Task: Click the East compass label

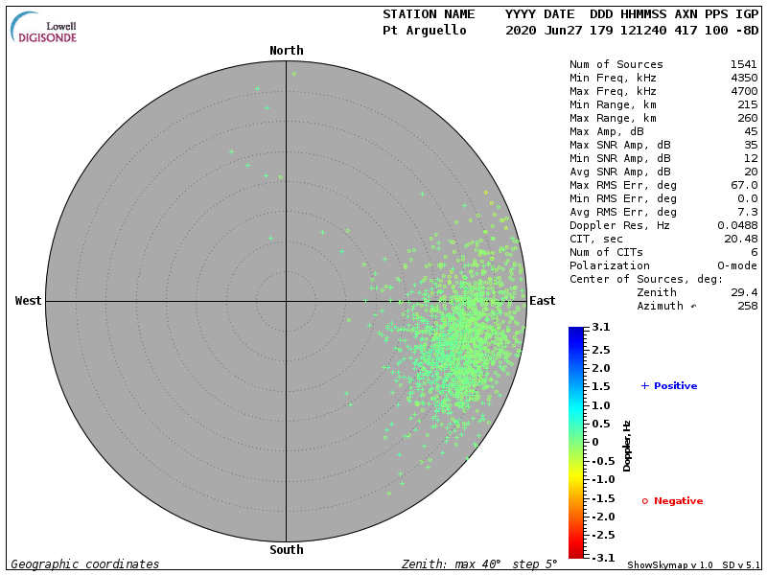Action: click(x=542, y=301)
